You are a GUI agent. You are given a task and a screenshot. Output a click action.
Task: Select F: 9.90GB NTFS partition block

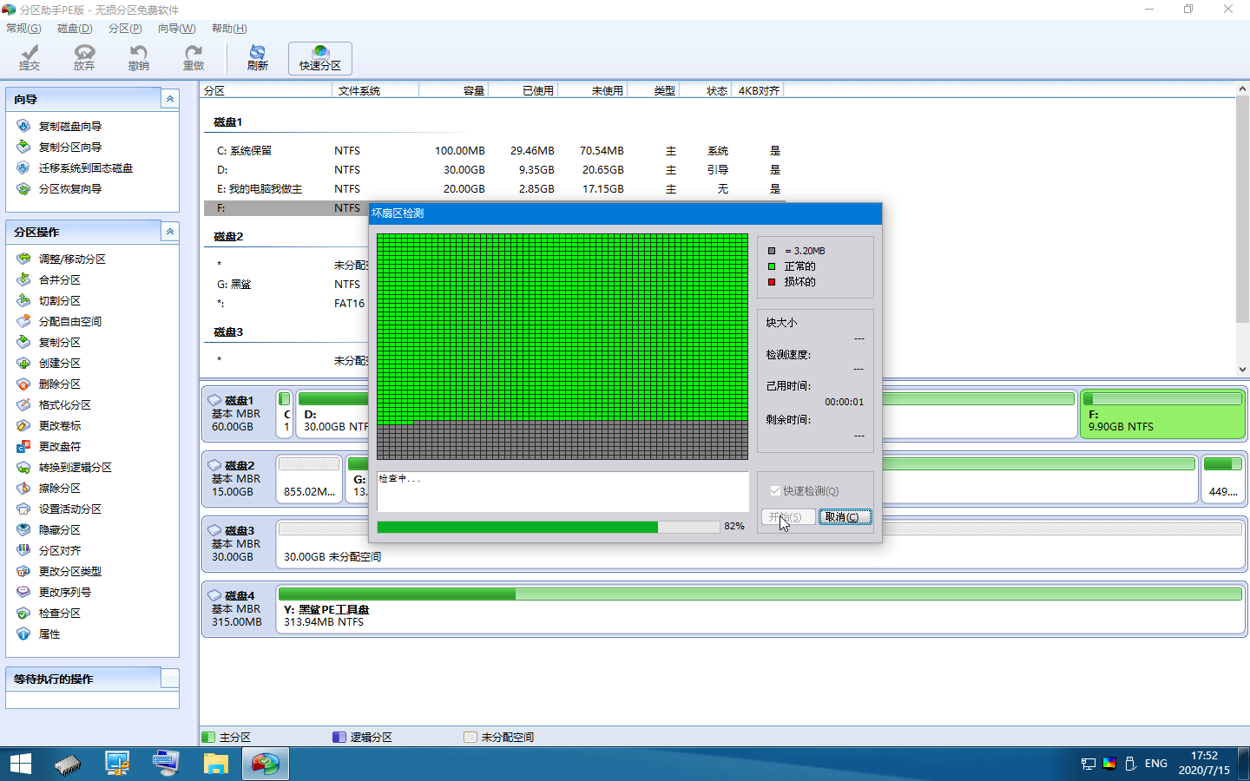[1162, 414]
